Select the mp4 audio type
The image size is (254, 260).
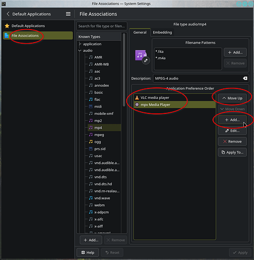104,127
